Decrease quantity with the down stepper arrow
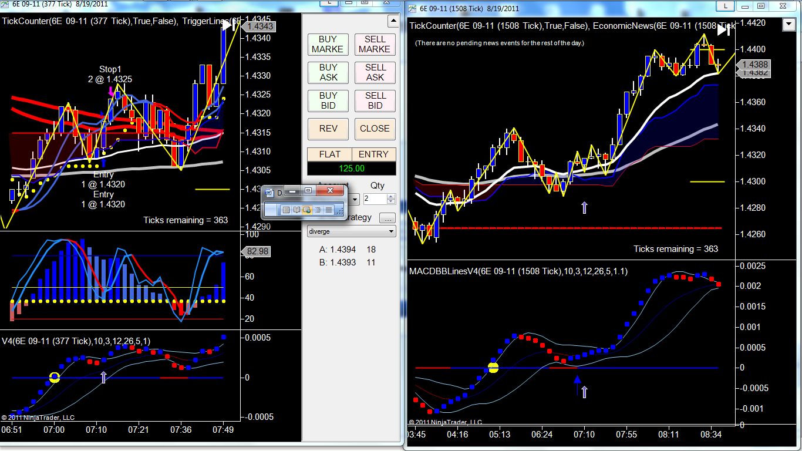The width and height of the screenshot is (802, 451). [391, 202]
